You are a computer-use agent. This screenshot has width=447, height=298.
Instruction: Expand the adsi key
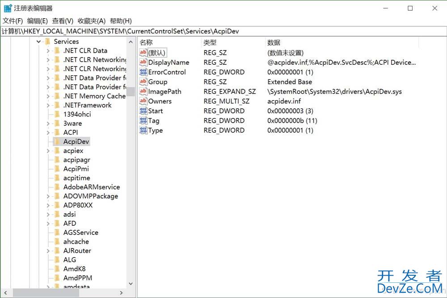pos(48,215)
